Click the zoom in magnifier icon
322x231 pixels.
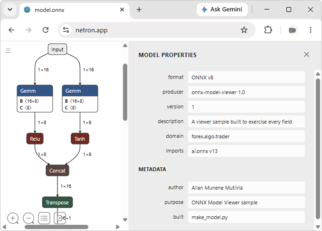[13, 218]
